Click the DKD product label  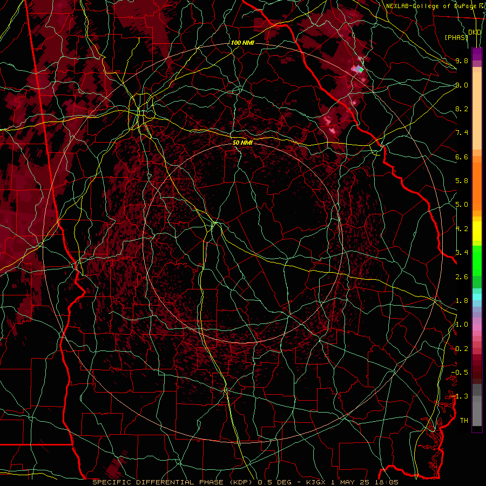click(475, 32)
